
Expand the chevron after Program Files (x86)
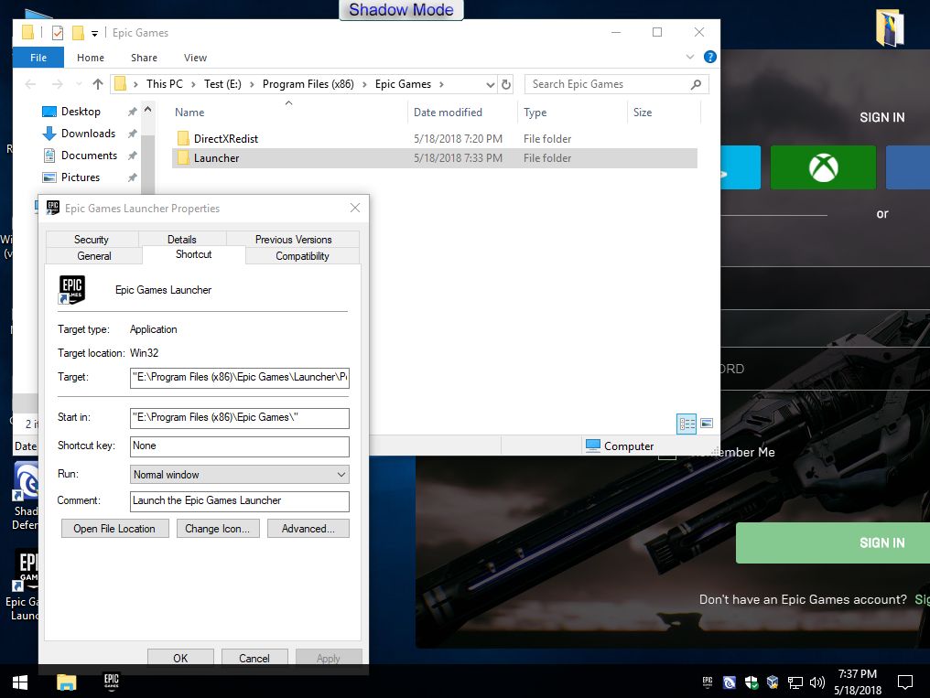(x=364, y=85)
